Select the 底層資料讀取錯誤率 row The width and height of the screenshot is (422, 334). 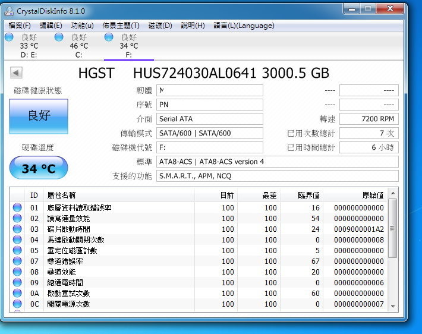199,207
